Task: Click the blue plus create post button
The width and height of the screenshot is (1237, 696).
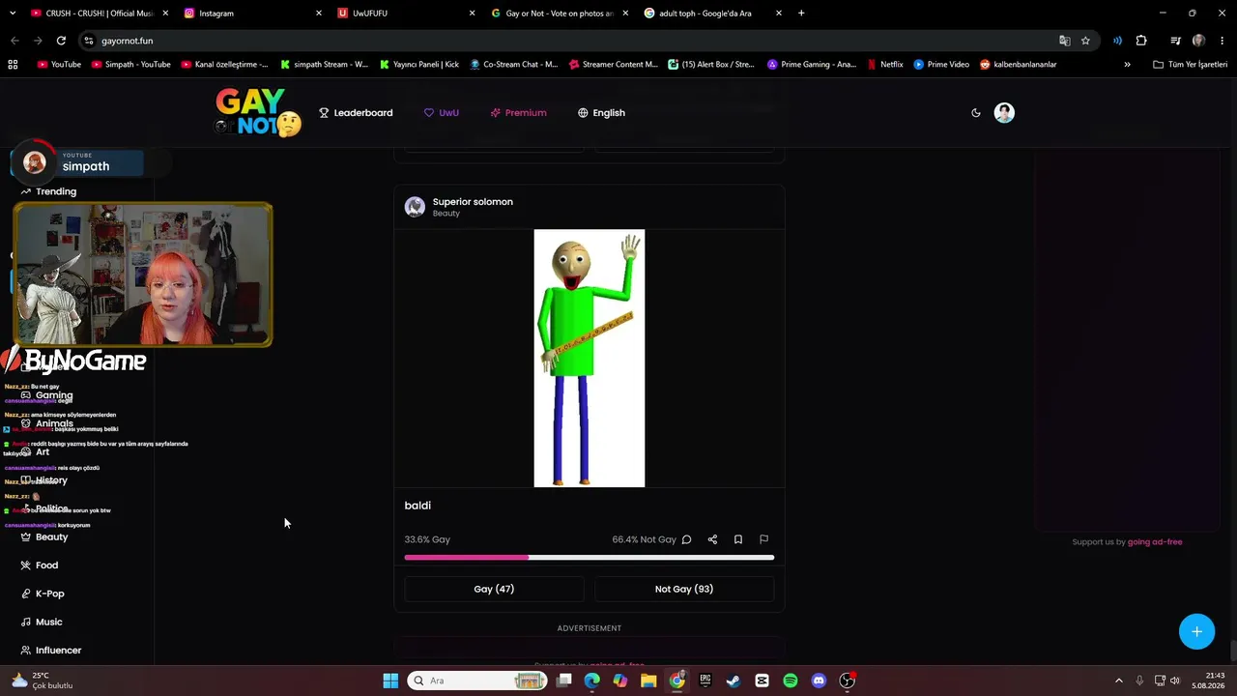Action: tap(1196, 631)
